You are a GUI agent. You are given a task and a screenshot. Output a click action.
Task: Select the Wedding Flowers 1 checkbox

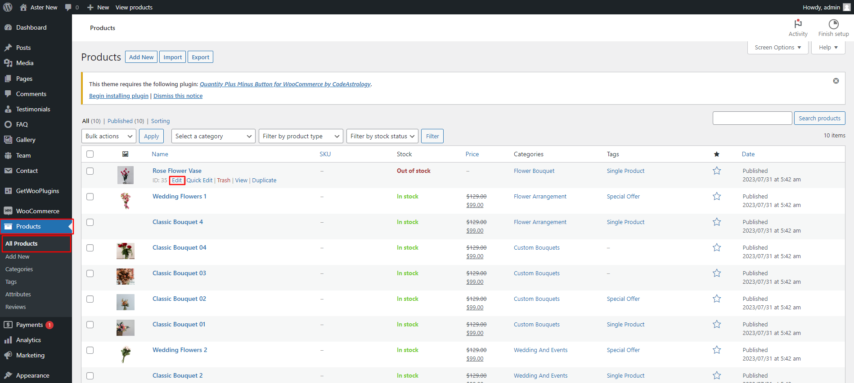pyautogui.click(x=90, y=197)
